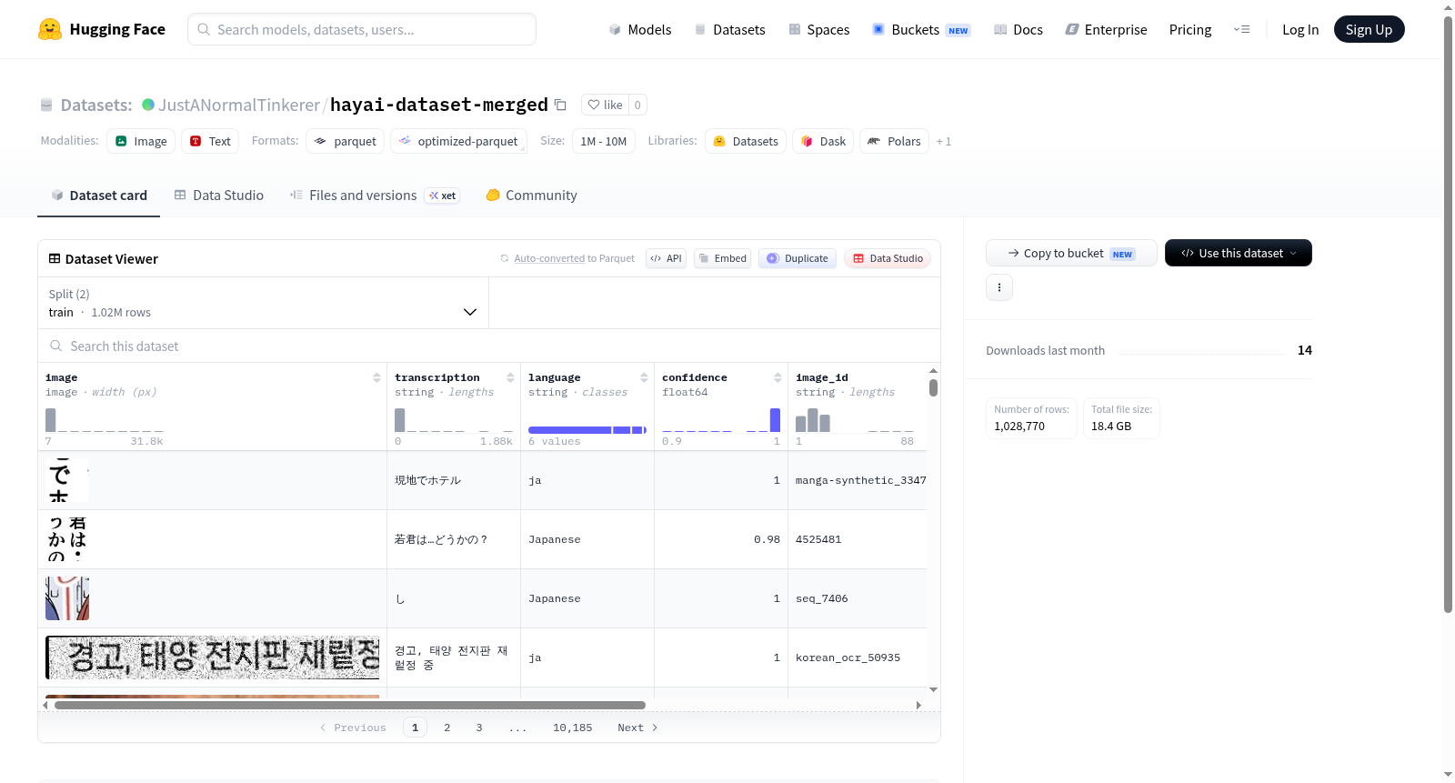Click the Log In link
1455x783 pixels.
(1300, 30)
